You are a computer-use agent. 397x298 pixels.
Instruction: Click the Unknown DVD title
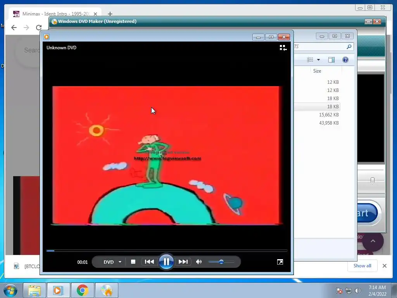coord(61,48)
